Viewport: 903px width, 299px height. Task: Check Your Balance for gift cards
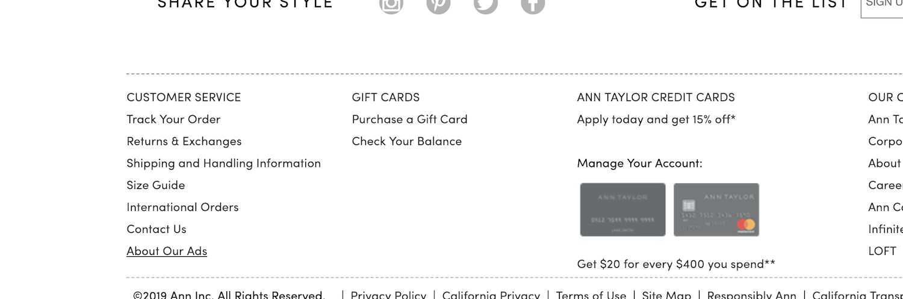pyautogui.click(x=406, y=141)
